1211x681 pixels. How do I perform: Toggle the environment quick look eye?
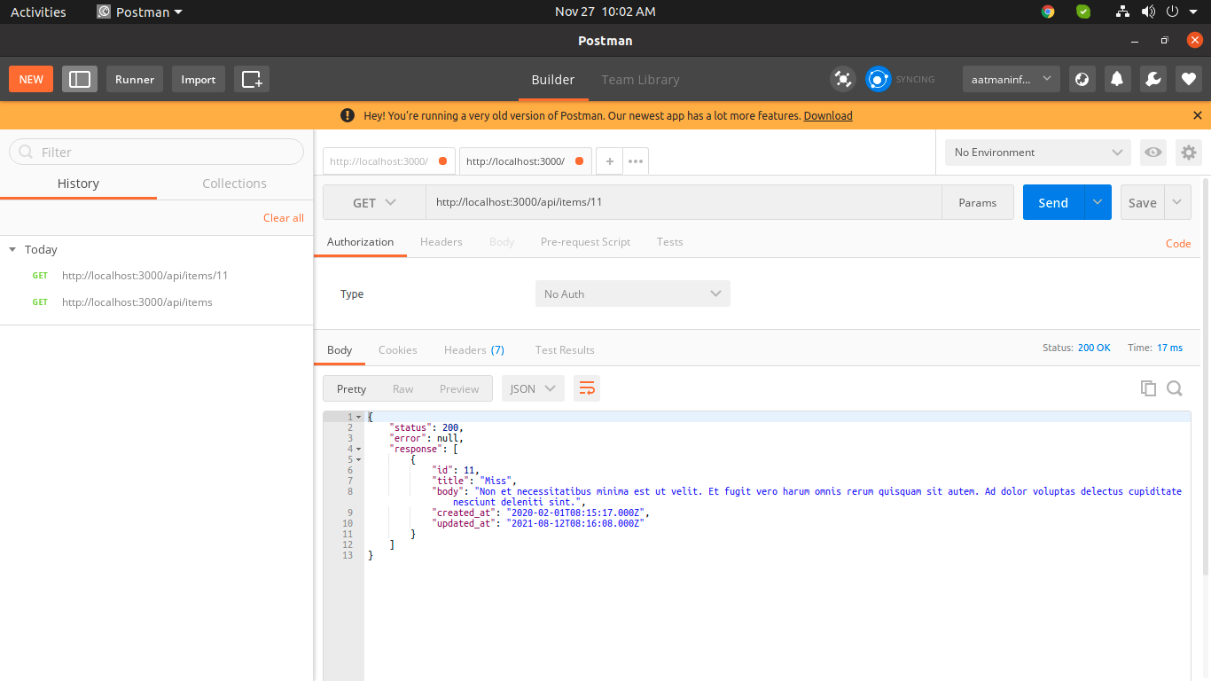tap(1152, 153)
